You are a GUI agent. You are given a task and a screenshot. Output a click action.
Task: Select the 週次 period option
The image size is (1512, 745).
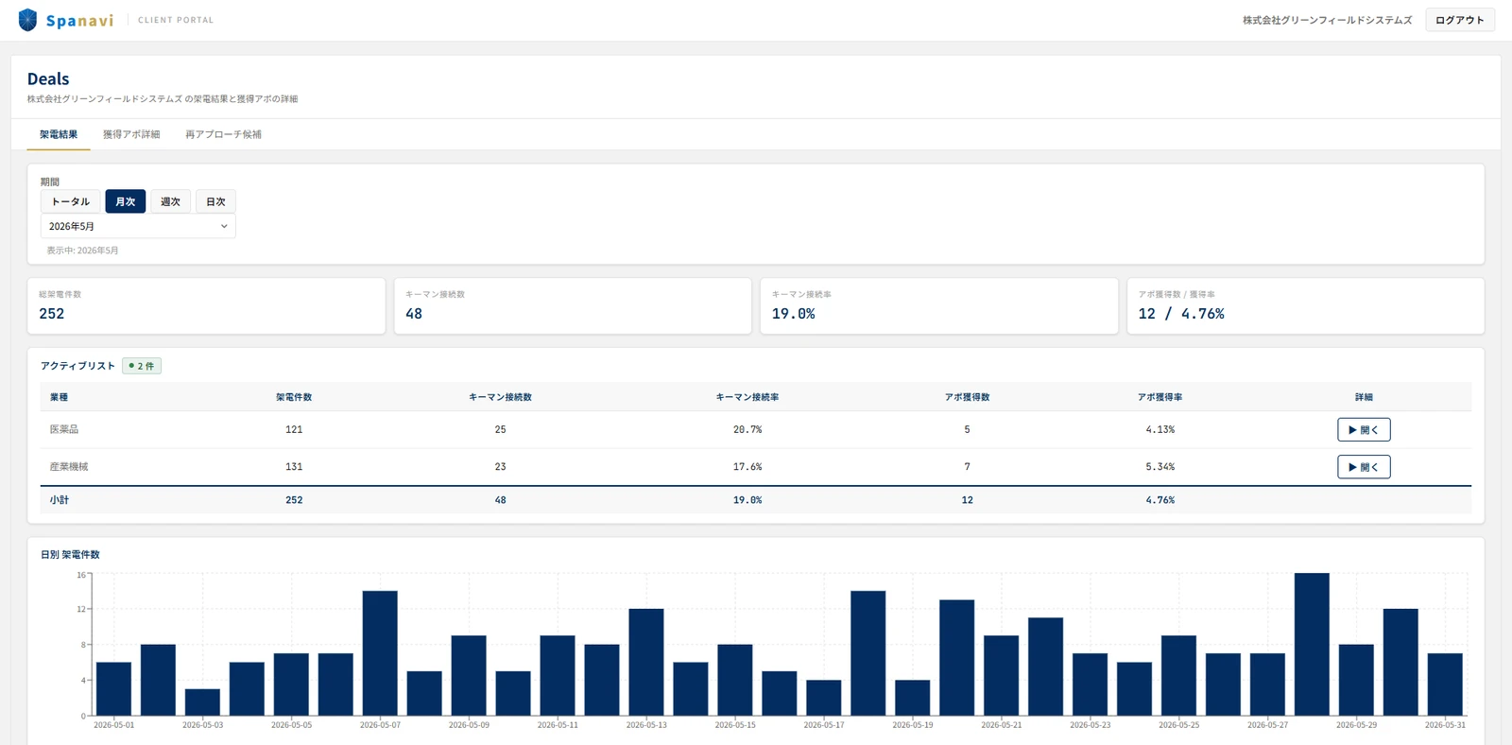pyautogui.click(x=170, y=201)
